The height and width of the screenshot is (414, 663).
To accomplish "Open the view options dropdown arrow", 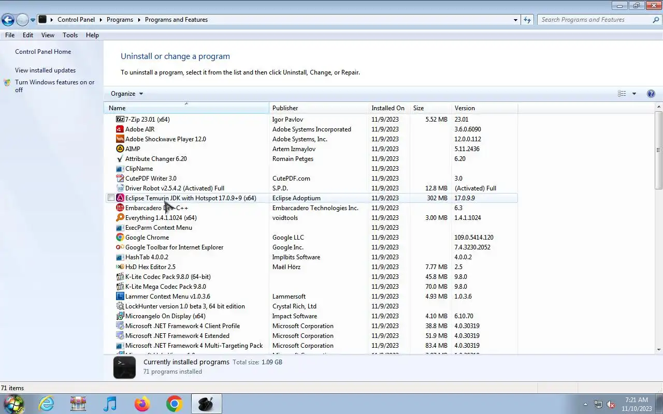I will (634, 94).
